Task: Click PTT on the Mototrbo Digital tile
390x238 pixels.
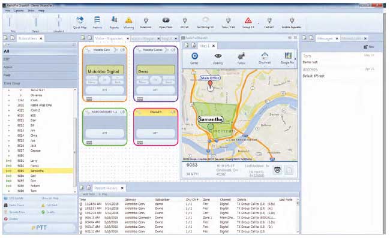Action: (x=105, y=90)
